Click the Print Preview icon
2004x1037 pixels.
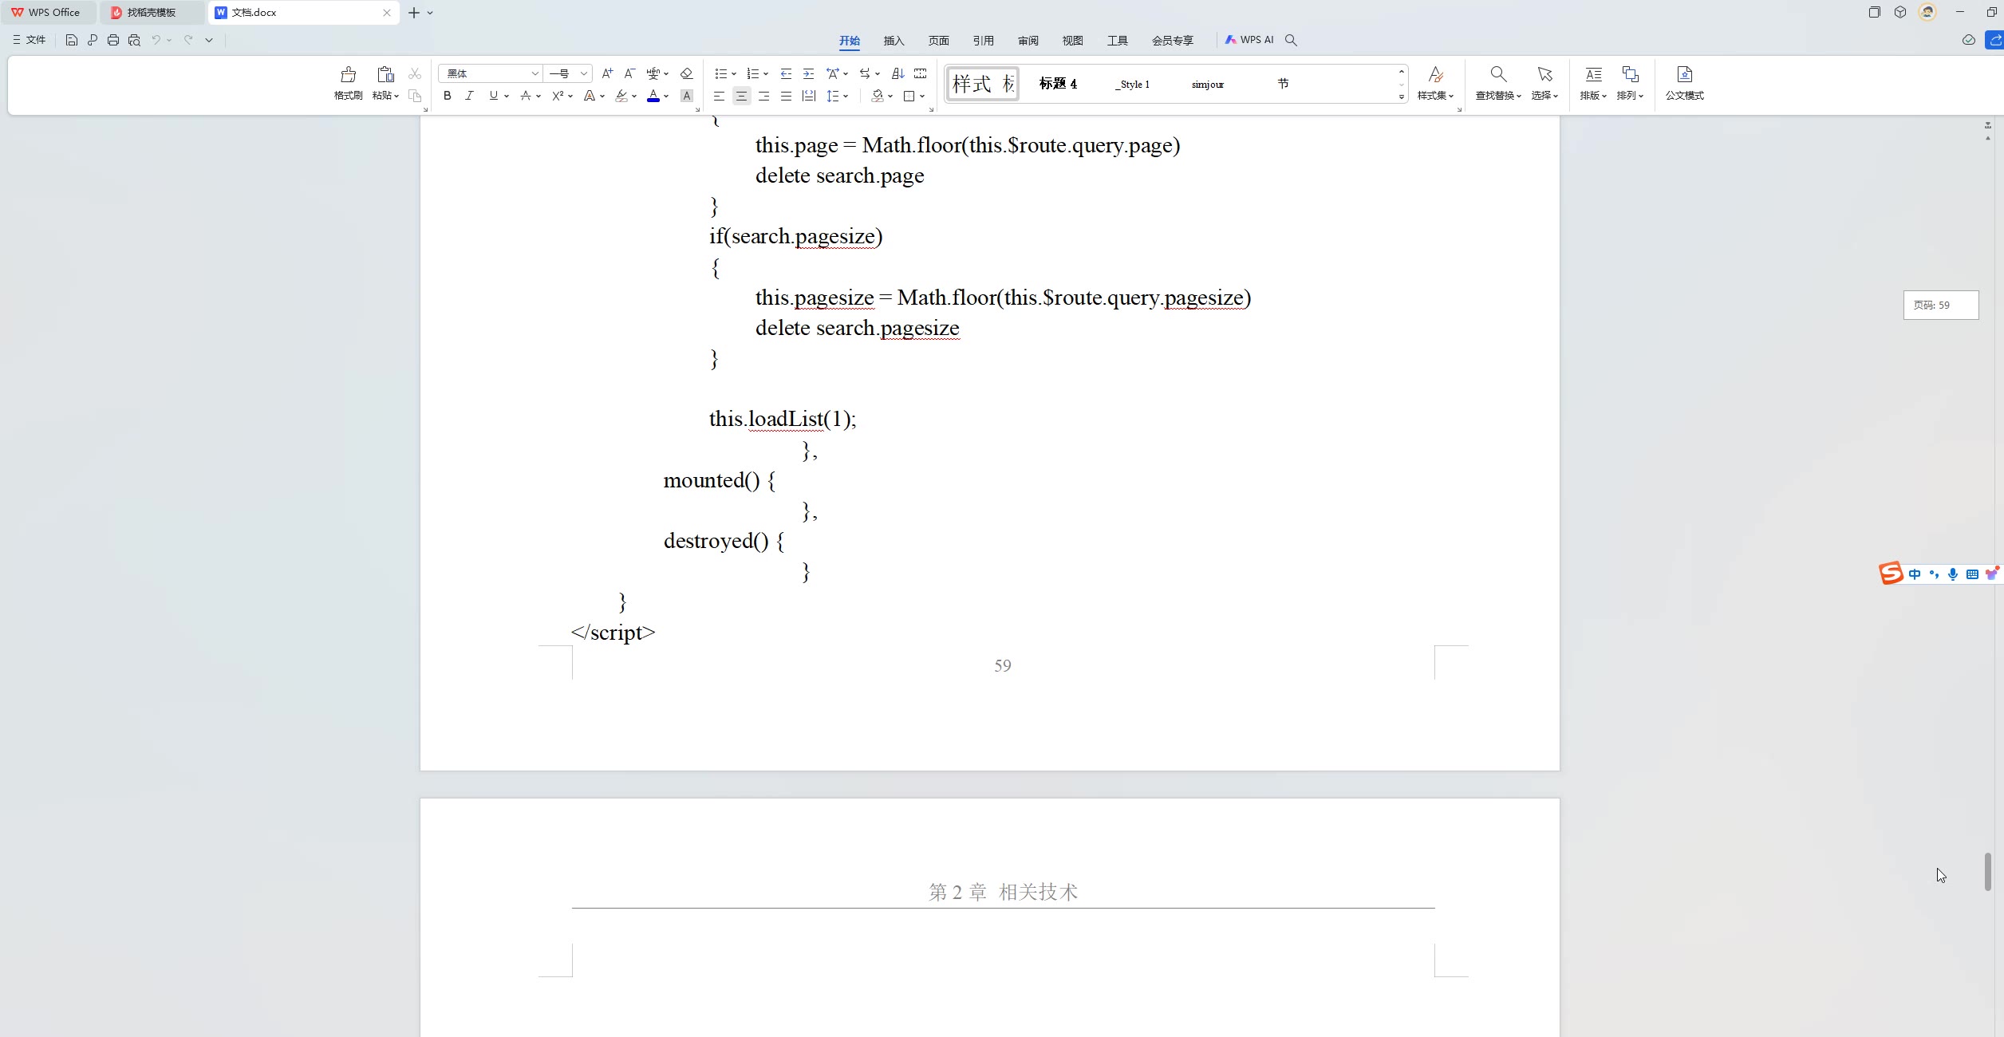pyautogui.click(x=134, y=40)
